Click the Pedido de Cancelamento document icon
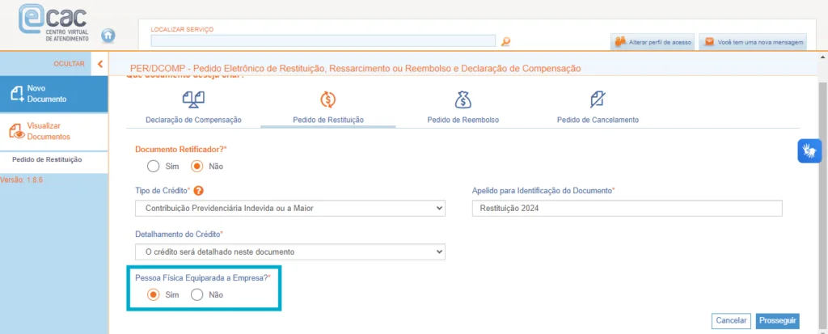Viewport: 828px width, 334px height. tap(598, 99)
